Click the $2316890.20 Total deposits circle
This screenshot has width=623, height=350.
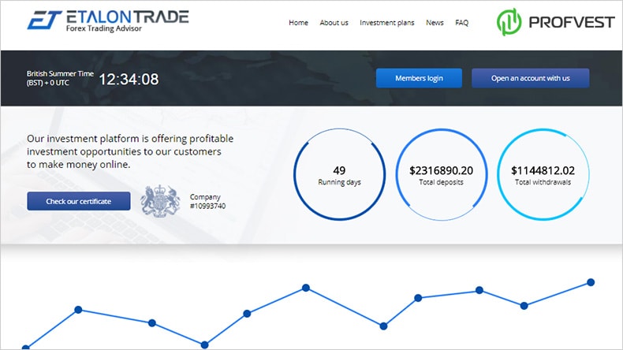[x=442, y=174]
